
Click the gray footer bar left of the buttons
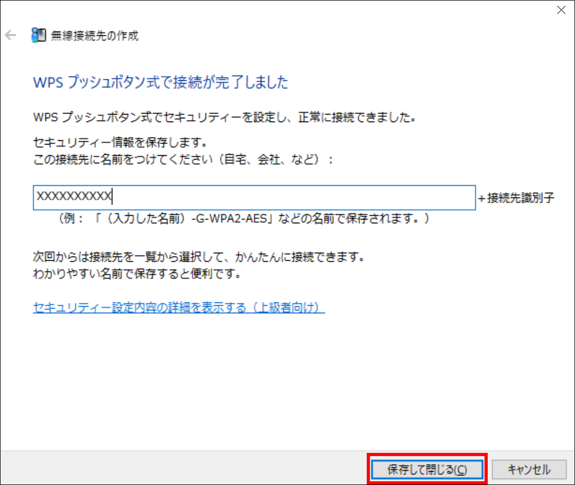(x=182, y=469)
